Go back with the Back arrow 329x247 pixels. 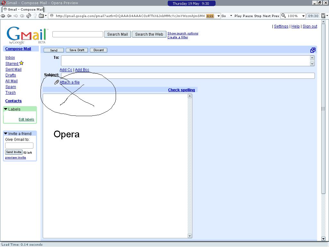tap(9, 16)
